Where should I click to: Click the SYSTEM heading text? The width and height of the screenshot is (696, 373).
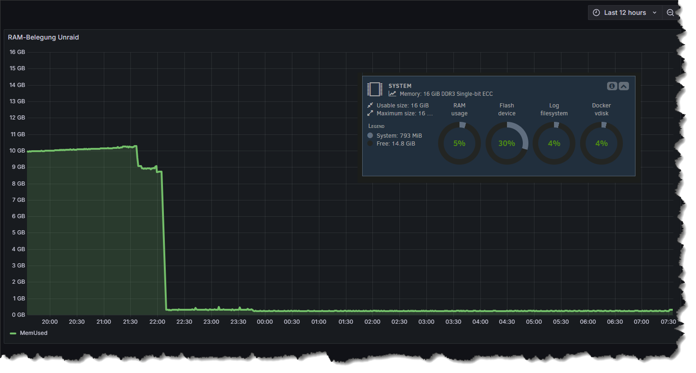(400, 86)
